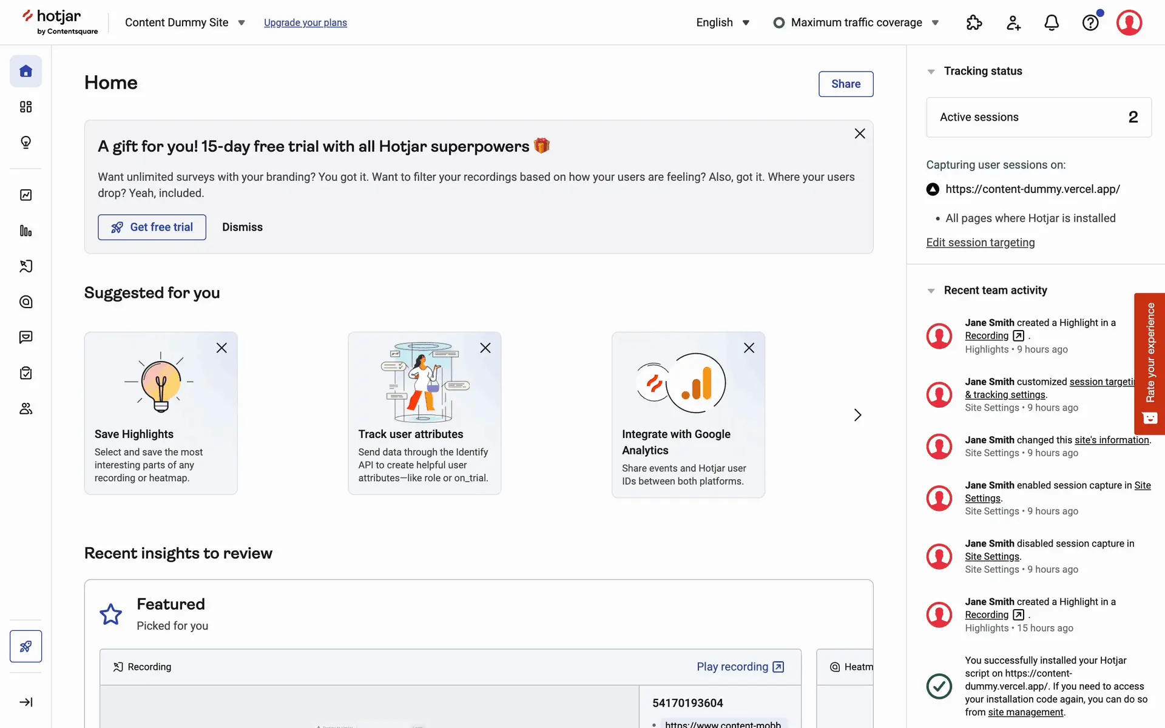Screen dimensions: 1165x728
Task: Click the invite team member icon
Action: tap(1013, 23)
